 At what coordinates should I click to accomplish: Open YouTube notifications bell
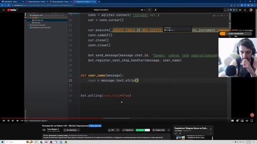245,10
